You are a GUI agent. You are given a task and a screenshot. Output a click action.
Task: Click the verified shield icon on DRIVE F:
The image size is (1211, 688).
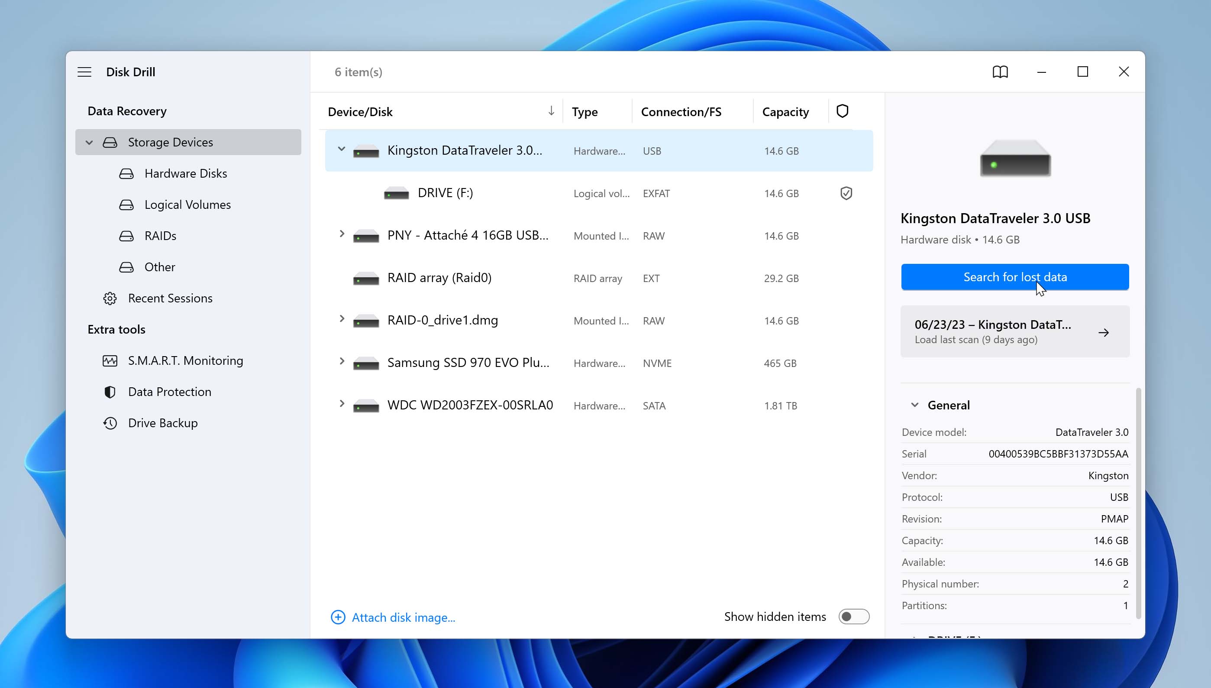(846, 193)
